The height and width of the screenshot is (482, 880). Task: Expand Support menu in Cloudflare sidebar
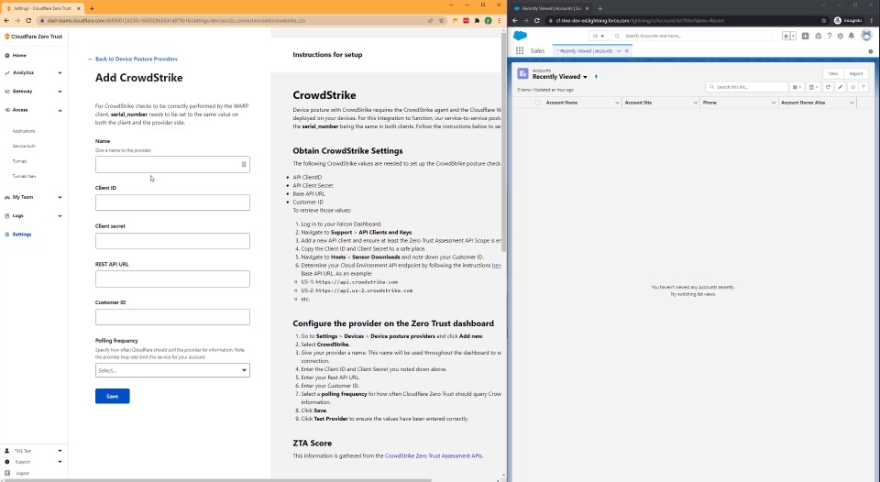coord(33,463)
